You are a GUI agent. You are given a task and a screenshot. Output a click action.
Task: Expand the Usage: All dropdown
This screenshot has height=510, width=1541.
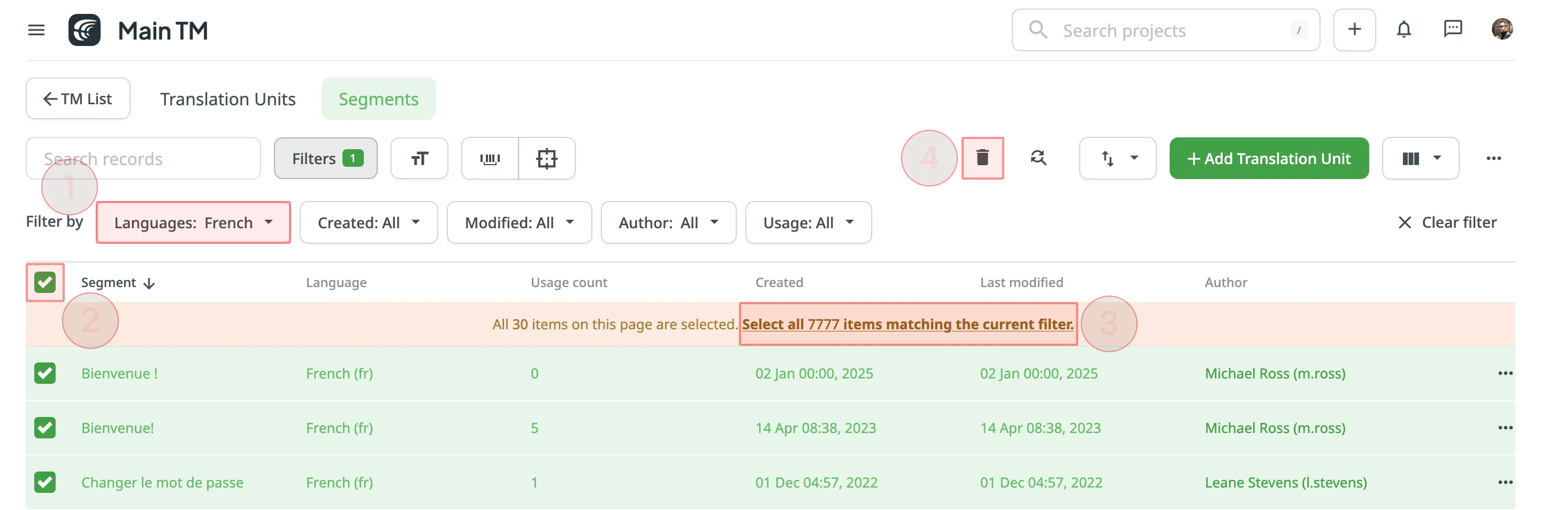(x=807, y=222)
